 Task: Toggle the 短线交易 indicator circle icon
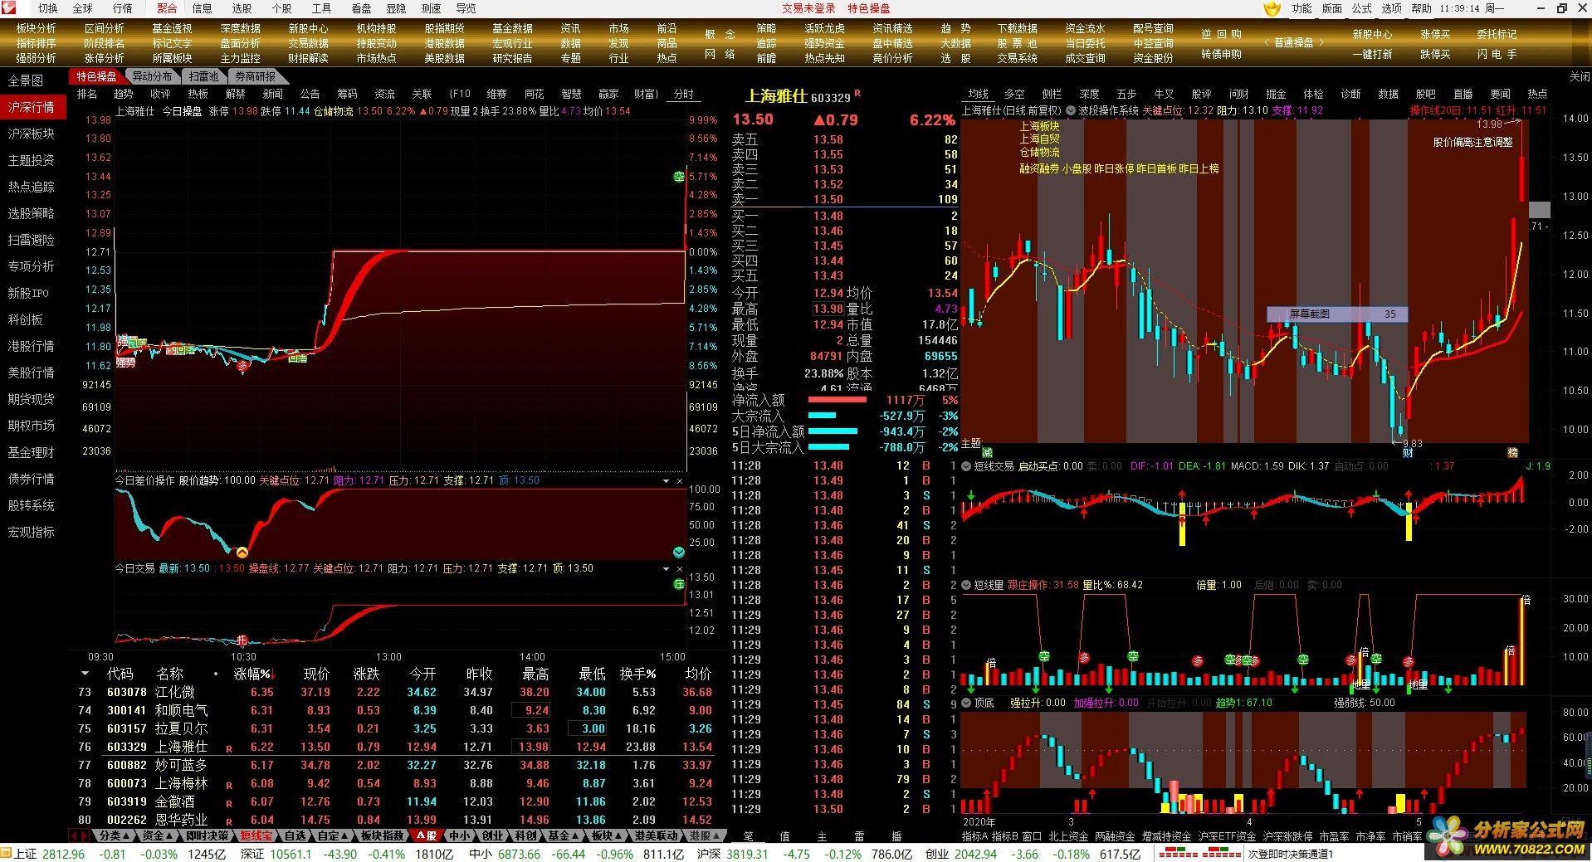click(x=966, y=466)
